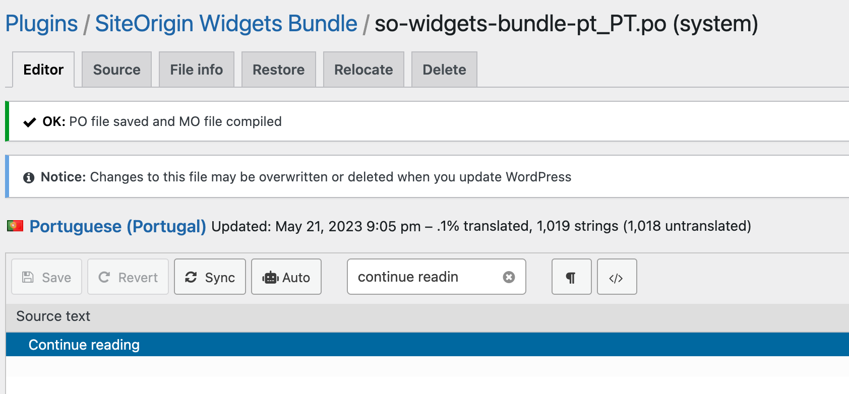The width and height of the screenshot is (849, 394).
Task: Open the SiteOrigin Widgets Bundle link
Action: [x=226, y=24]
